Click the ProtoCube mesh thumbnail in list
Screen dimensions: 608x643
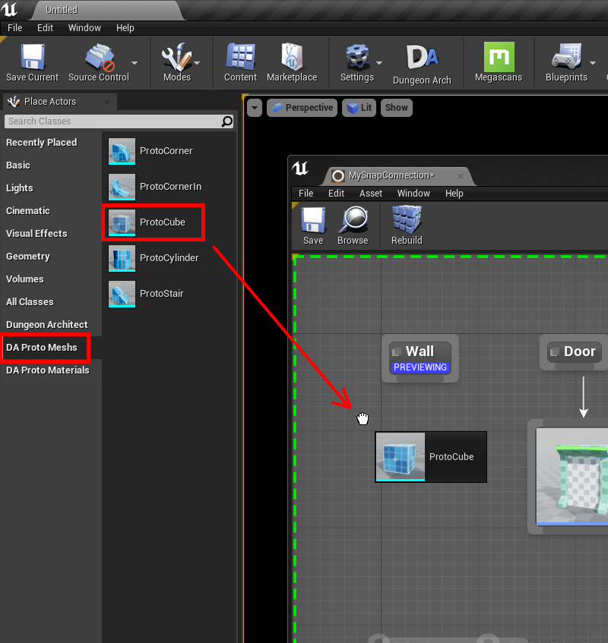point(122,222)
